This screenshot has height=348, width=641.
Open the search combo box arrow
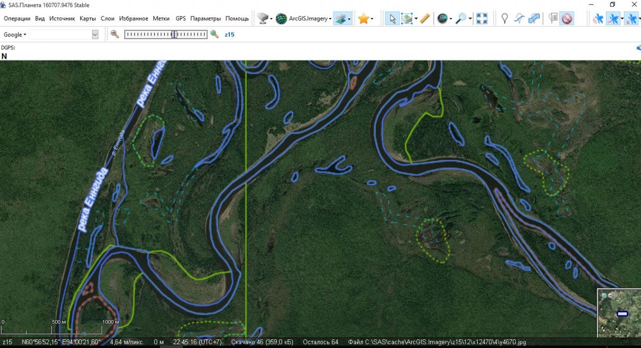point(95,35)
